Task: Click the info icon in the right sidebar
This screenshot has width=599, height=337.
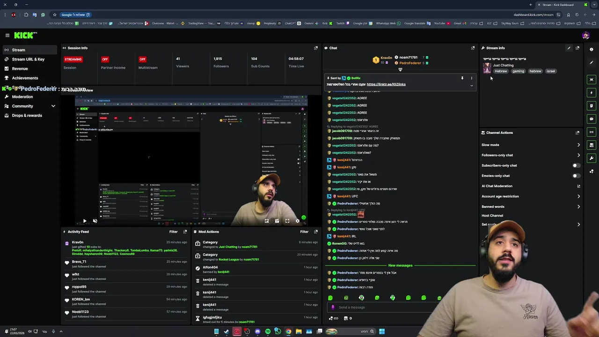Action: tap(592, 49)
